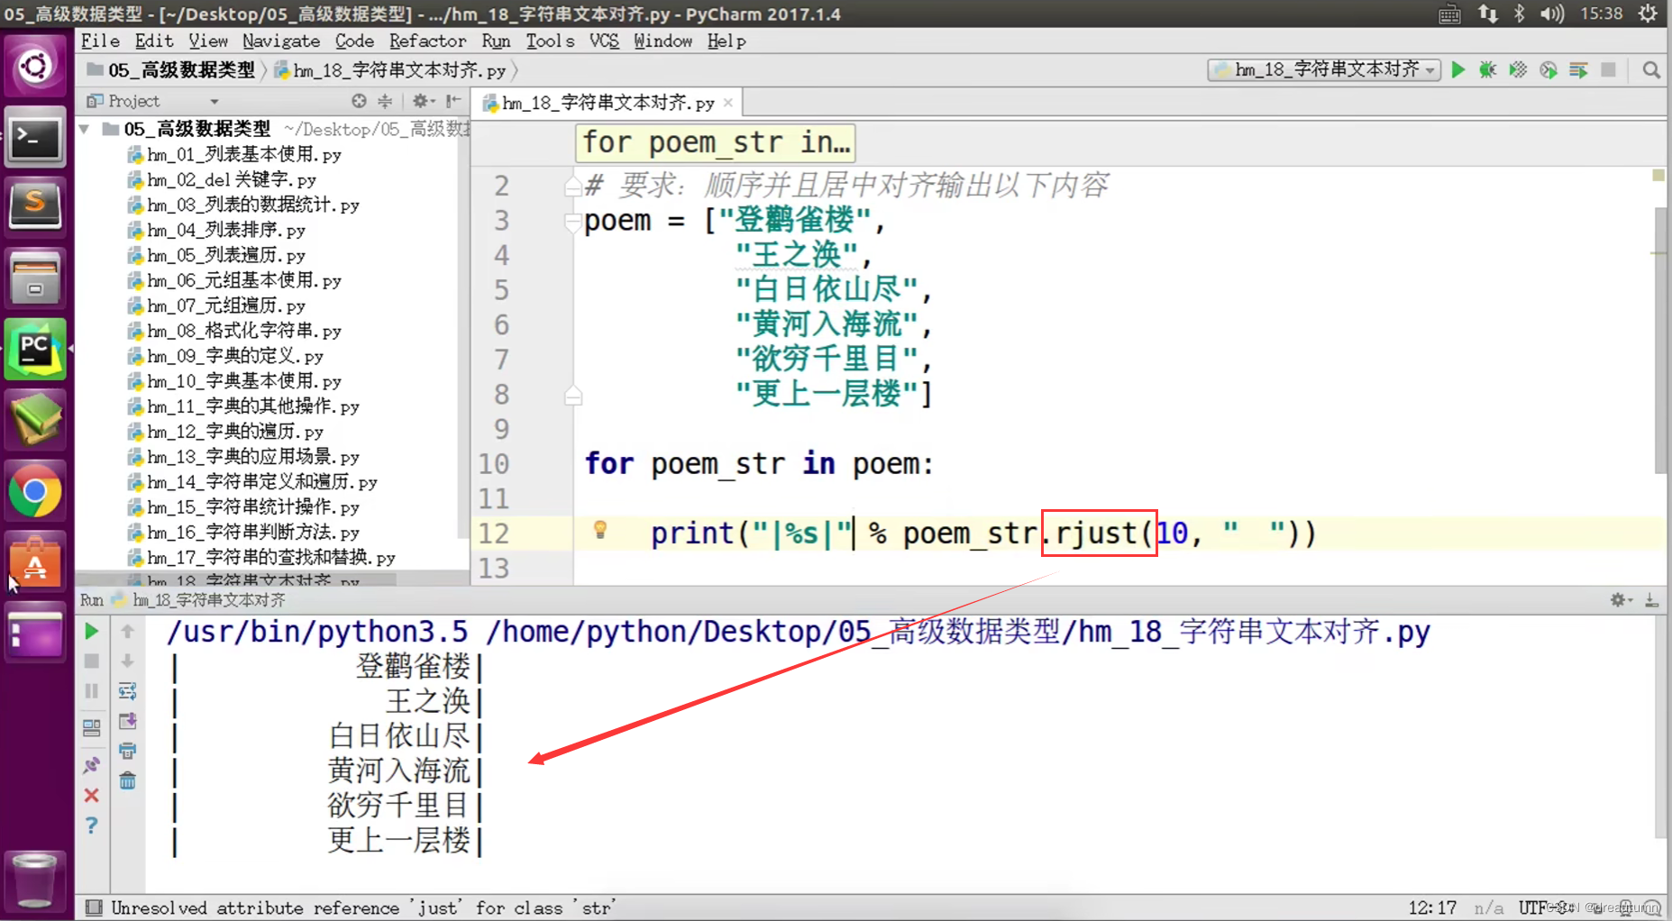Run with coverage from the toolbar

click(1518, 69)
